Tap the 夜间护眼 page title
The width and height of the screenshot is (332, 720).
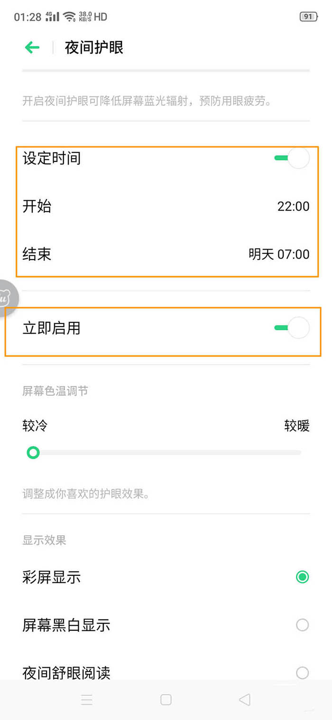pos(94,47)
